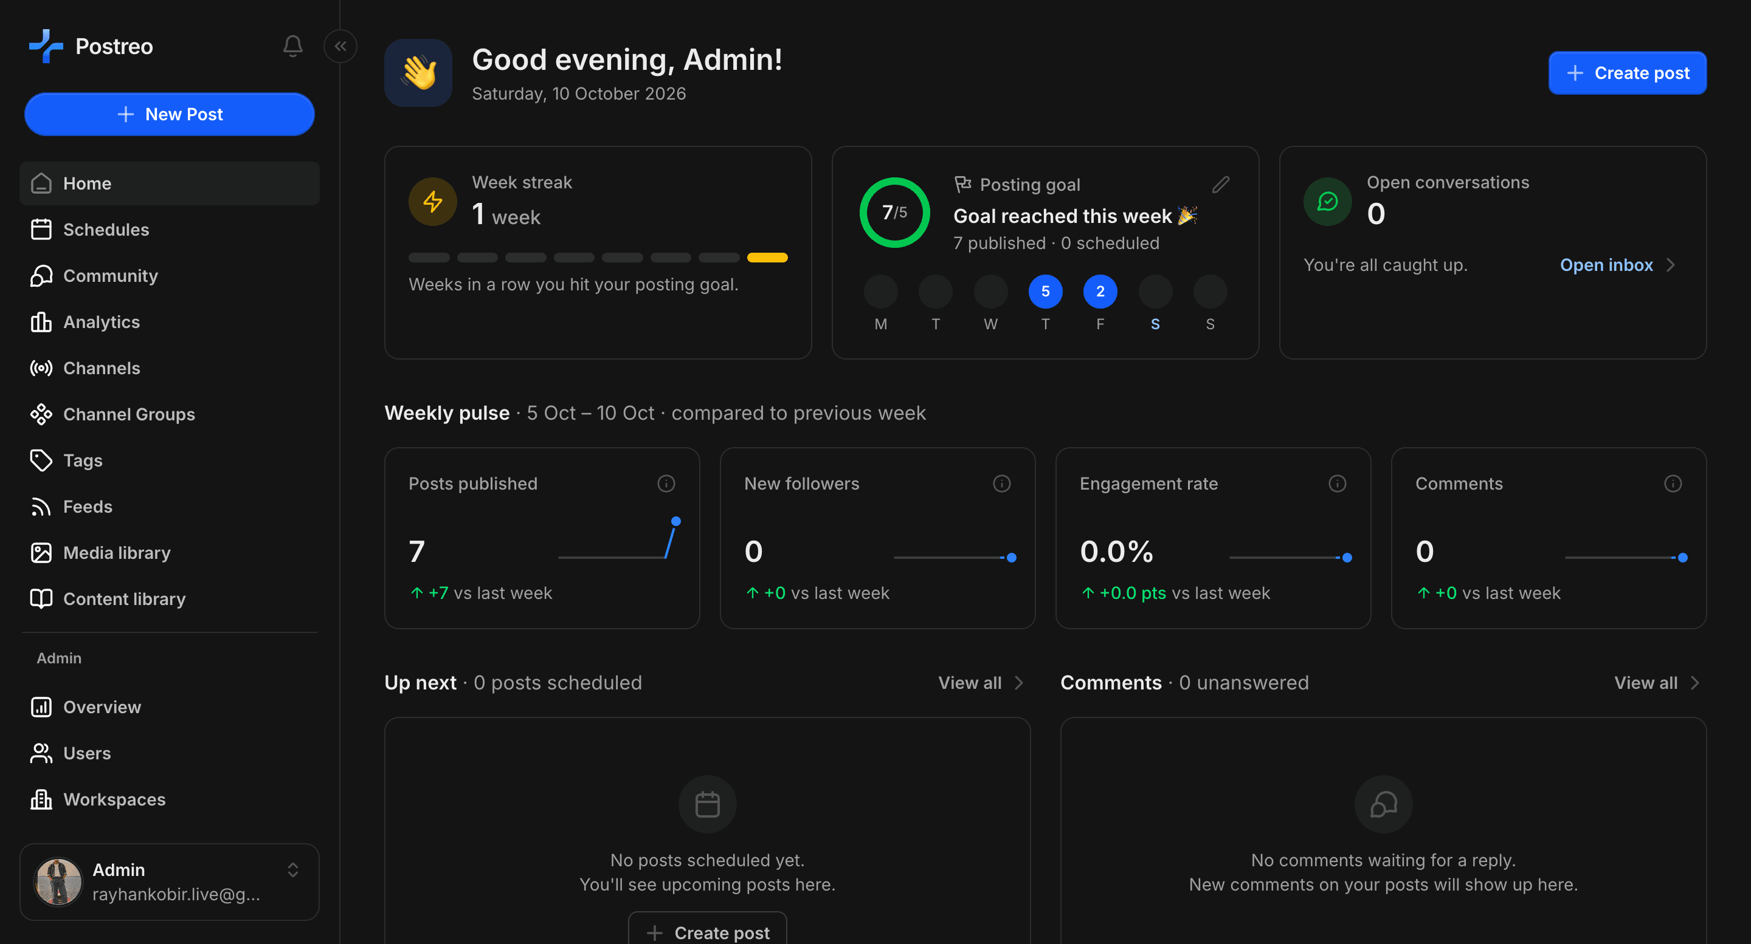Click the Open conversations chat icon
This screenshot has height=944, width=1751.
[1327, 202]
